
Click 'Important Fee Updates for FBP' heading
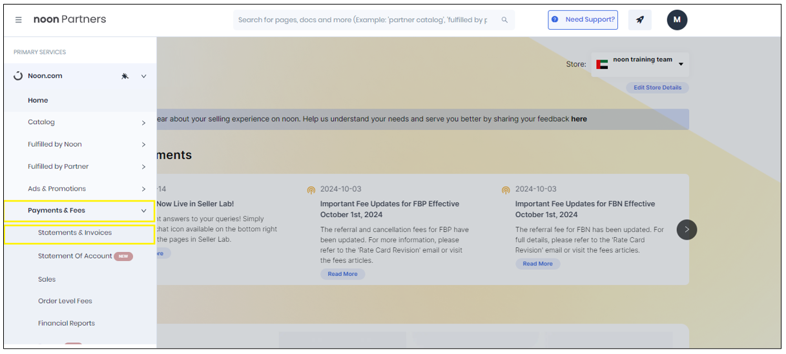click(x=389, y=209)
